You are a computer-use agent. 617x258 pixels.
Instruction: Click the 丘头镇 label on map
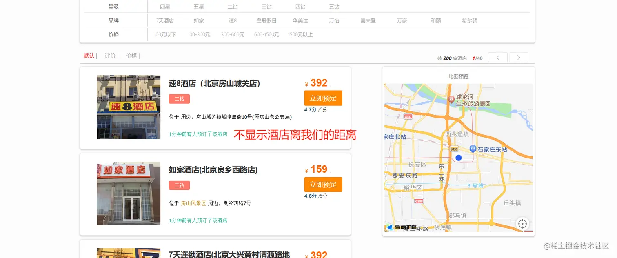[512, 203]
